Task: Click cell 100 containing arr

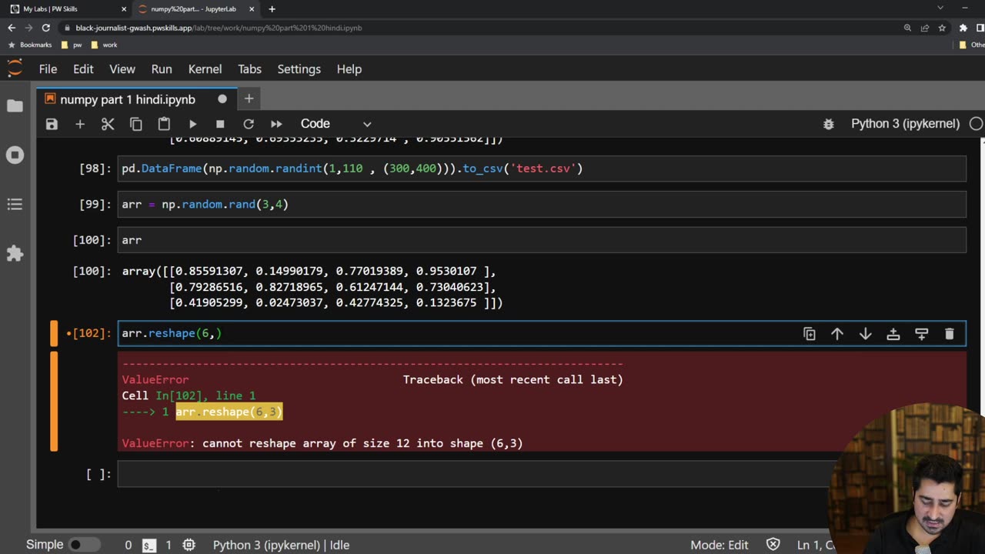Action: [x=542, y=240]
